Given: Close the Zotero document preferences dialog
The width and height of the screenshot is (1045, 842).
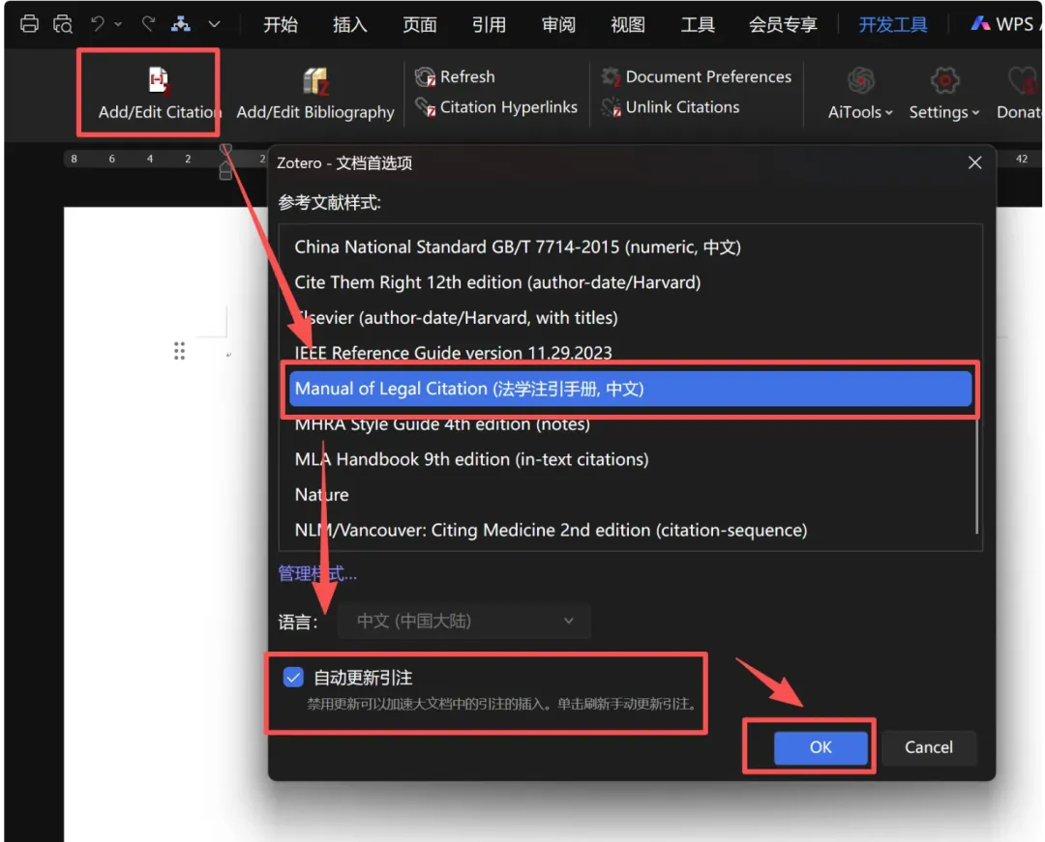Looking at the screenshot, I should tap(974, 162).
